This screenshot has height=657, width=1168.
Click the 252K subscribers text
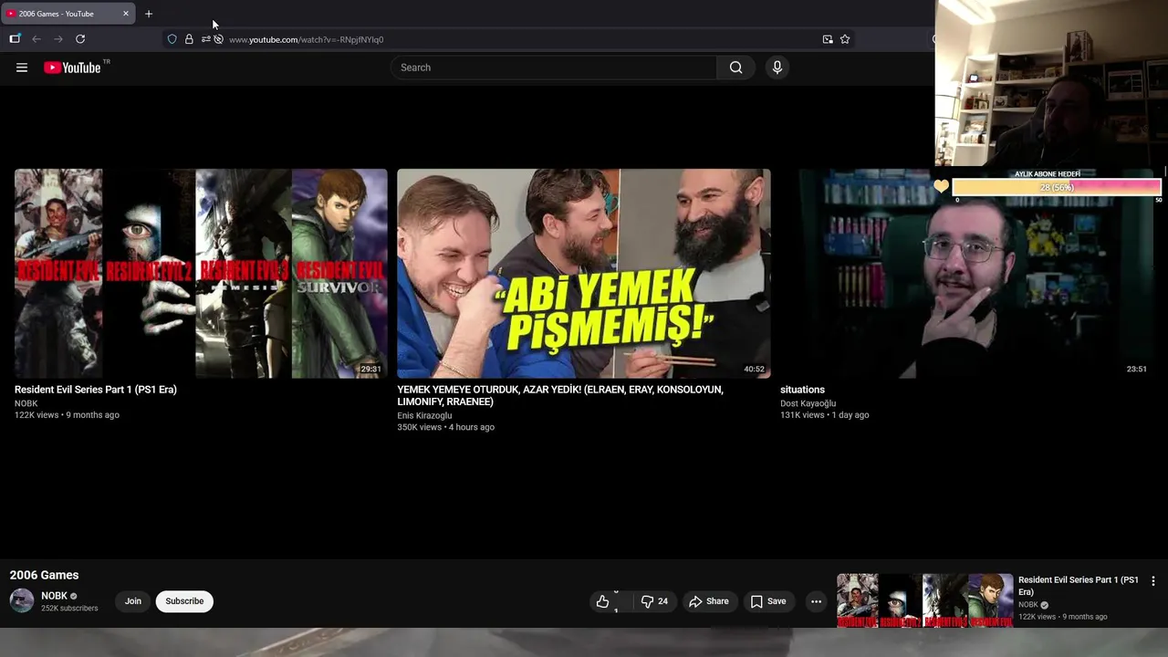(69, 609)
